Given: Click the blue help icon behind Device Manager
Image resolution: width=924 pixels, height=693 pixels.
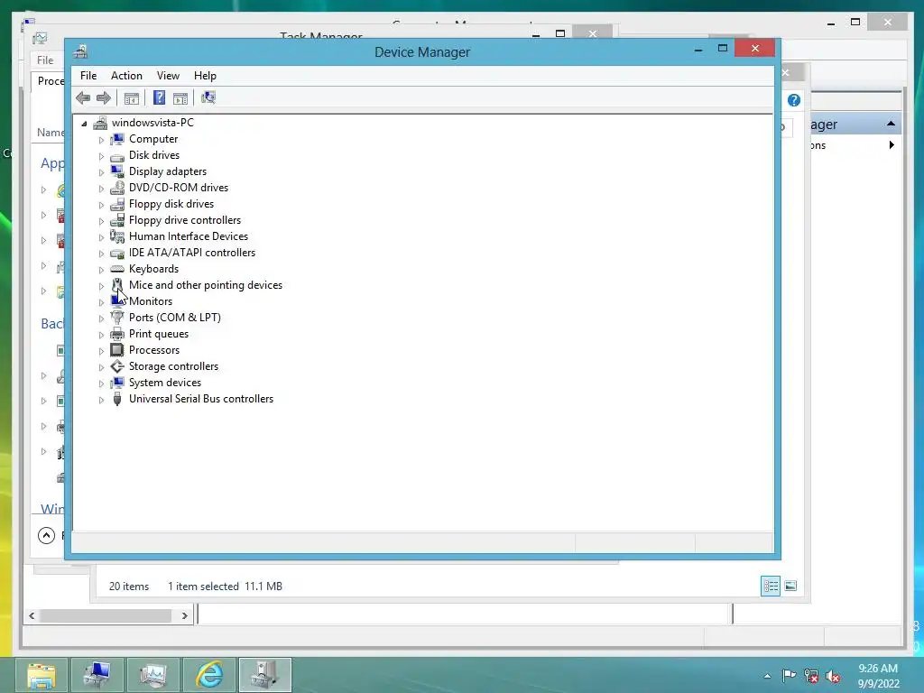Looking at the screenshot, I should [794, 100].
